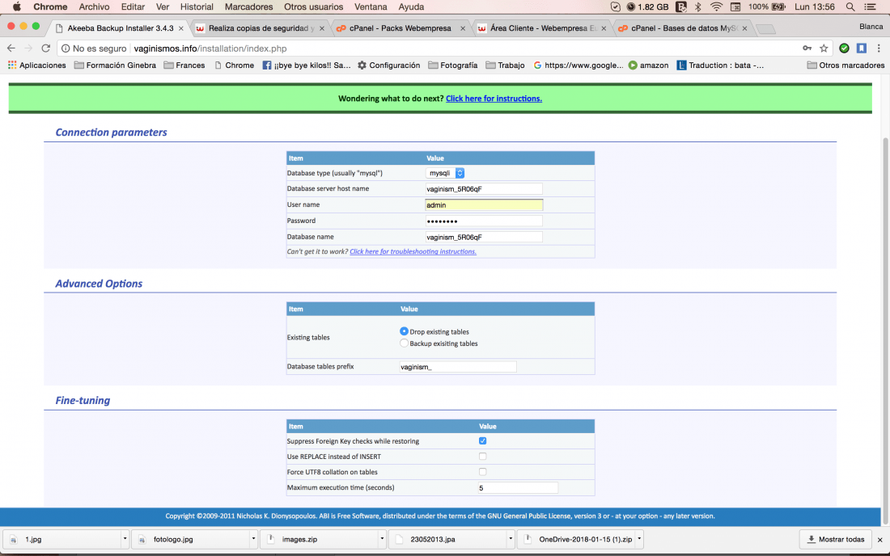Open the Facebook bye bye kilos bookmark
890x556 pixels.
307,65
